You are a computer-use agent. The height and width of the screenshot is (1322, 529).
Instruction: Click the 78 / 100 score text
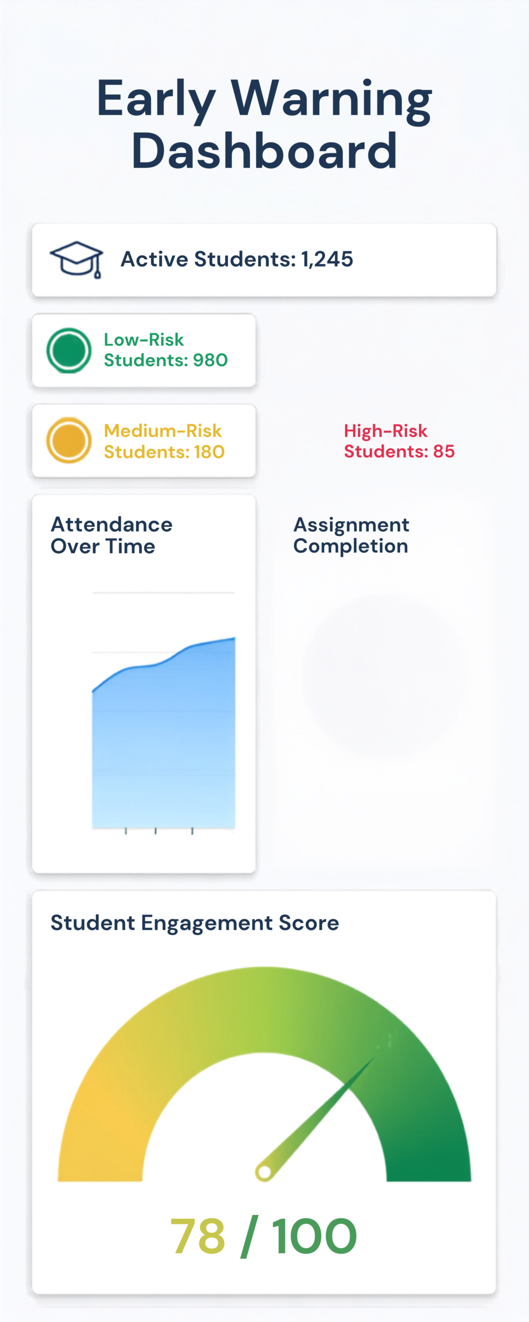pos(263,1236)
